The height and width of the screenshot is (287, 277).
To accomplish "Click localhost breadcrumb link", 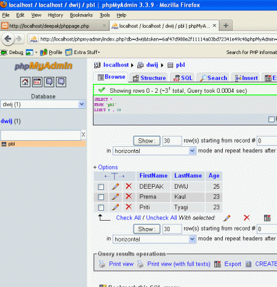I will pos(116,65).
